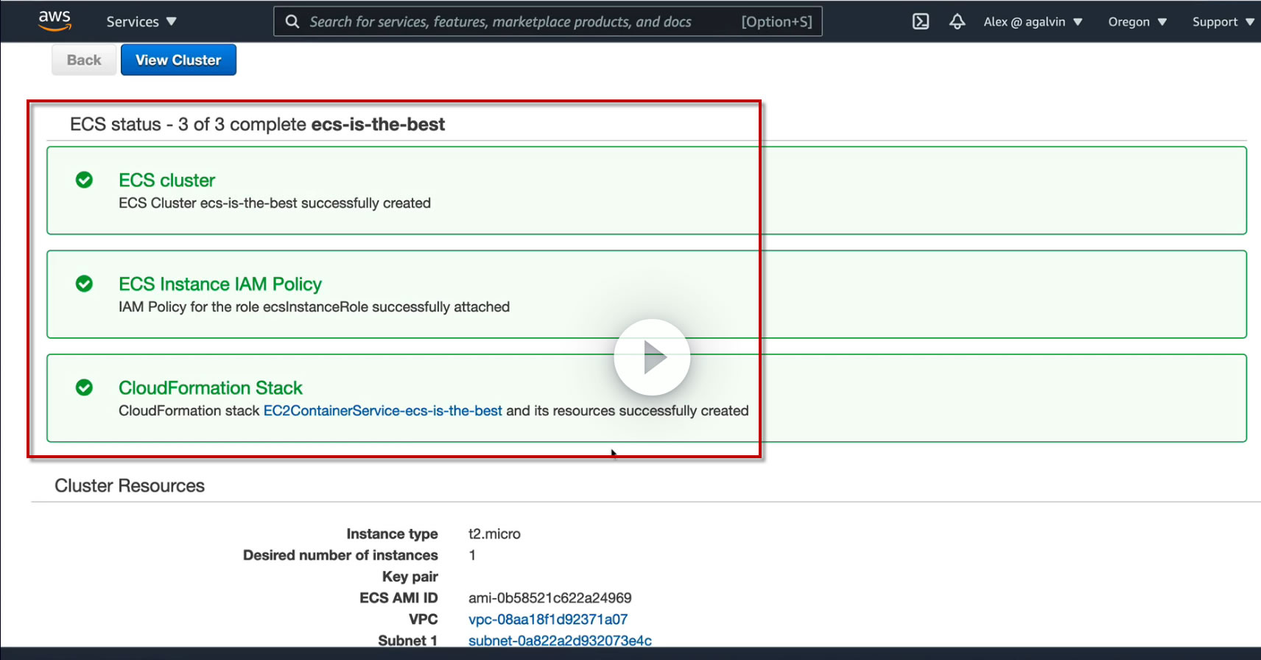The width and height of the screenshot is (1261, 660).
Task: Focus the AWS services search field
Action: [x=548, y=21]
